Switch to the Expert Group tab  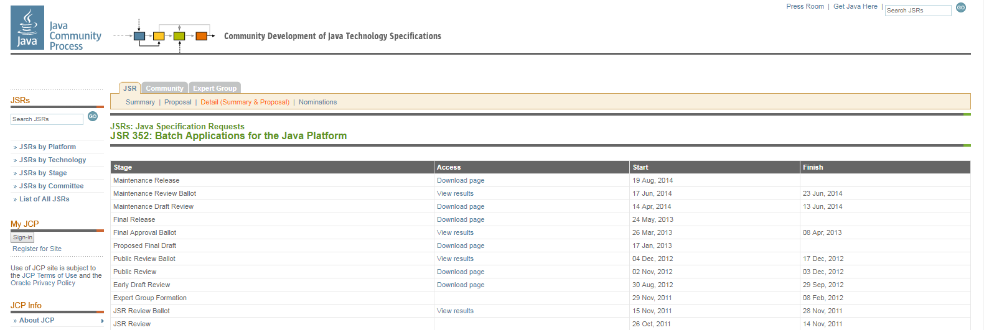(x=215, y=88)
